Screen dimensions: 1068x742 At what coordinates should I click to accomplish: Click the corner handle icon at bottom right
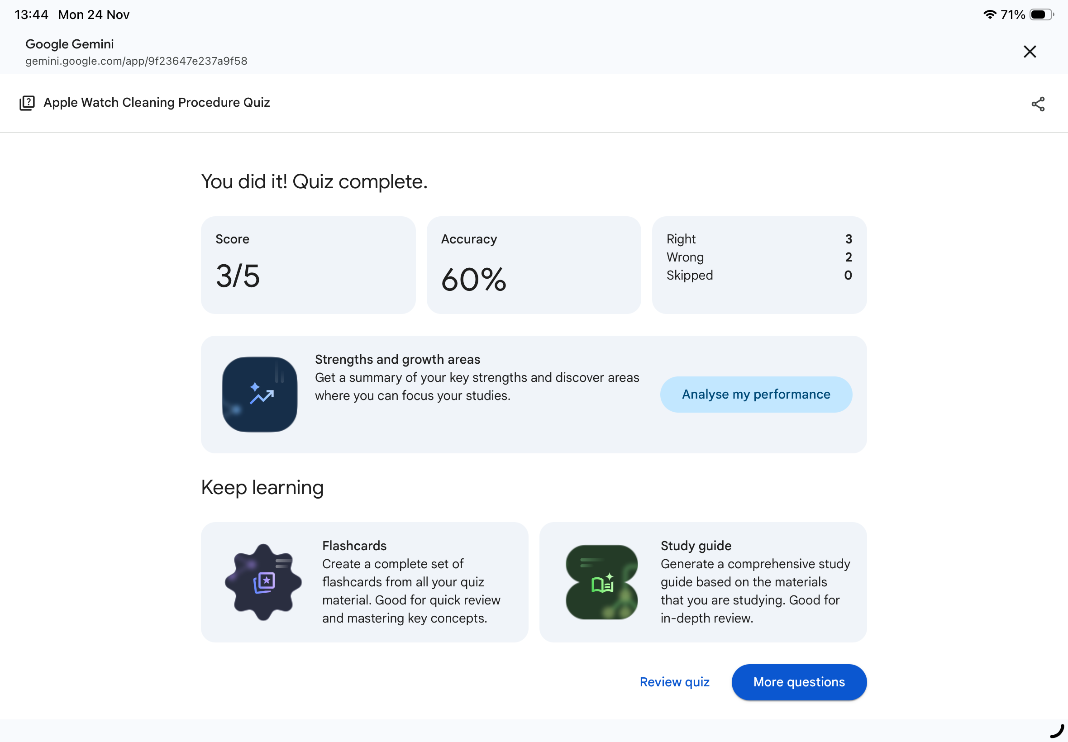pyautogui.click(x=1056, y=731)
